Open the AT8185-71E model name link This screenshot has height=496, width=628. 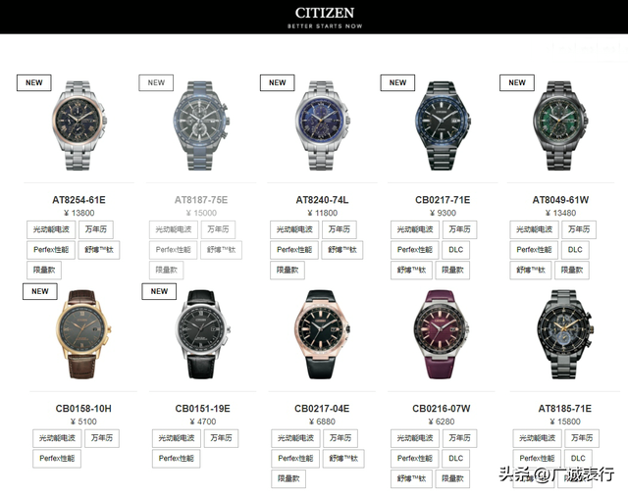pos(565,409)
